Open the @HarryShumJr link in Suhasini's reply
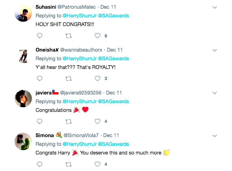Image resolution: width=232 pixels, height=171 pixels. [x=79, y=16]
